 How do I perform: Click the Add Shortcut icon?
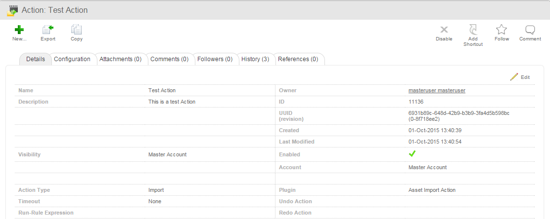pyautogui.click(x=473, y=30)
